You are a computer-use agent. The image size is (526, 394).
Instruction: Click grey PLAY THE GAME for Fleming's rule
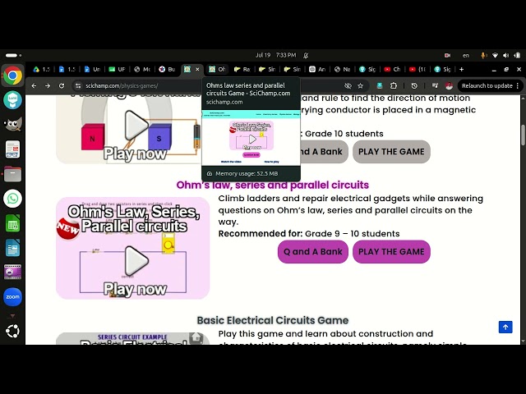pos(391,152)
